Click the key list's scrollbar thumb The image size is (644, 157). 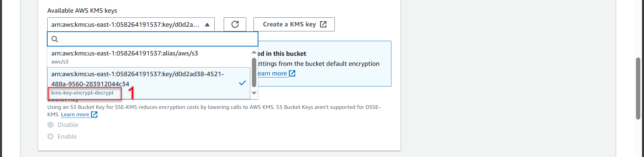tap(254, 72)
